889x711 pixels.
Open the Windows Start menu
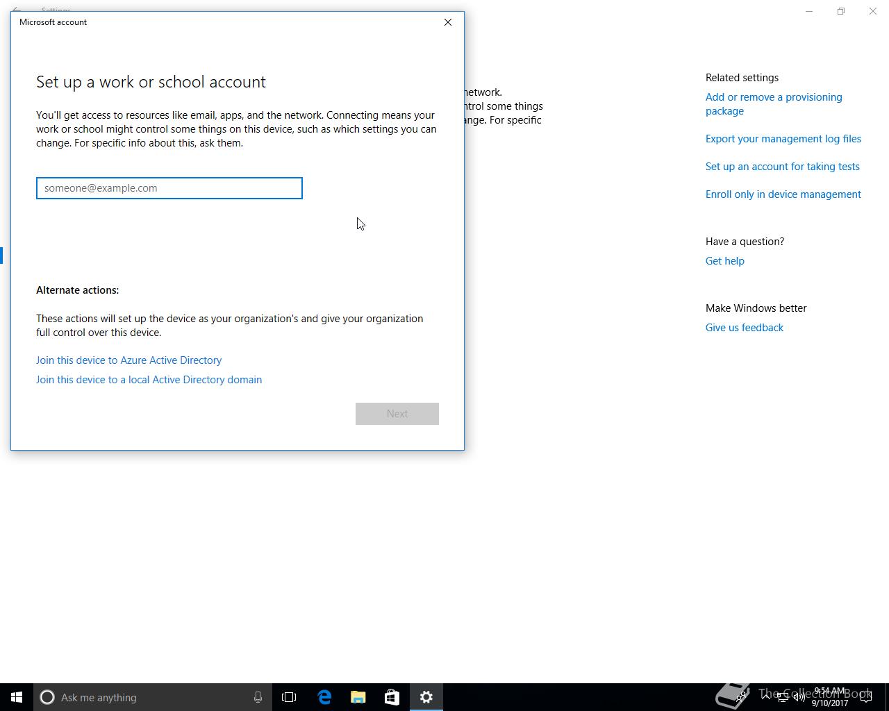(17, 697)
